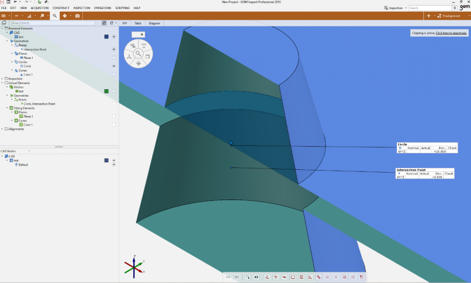The height and width of the screenshot is (283, 471).
Task: Expand the Alignments section in the element tree
Action: click(x=2, y=129)
